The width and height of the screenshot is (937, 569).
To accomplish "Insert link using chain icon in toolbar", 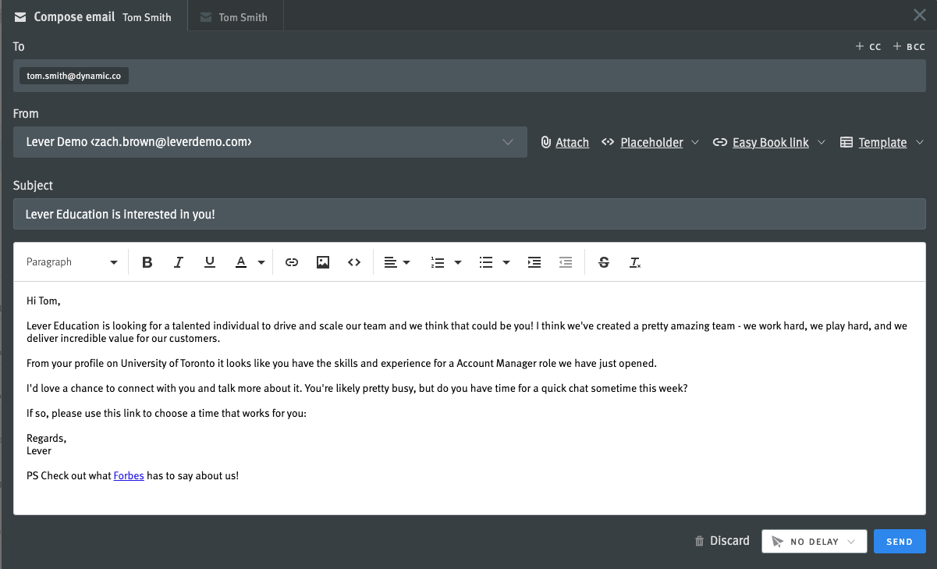I will [x=292, y=262].
